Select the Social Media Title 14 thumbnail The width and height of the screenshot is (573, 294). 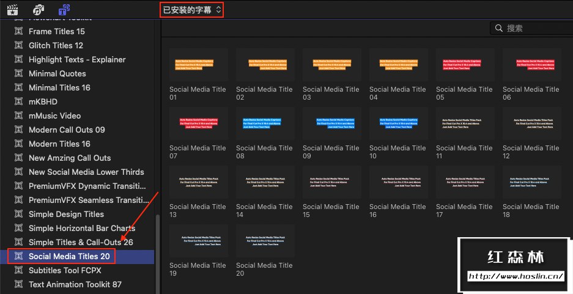pos(265,182)
